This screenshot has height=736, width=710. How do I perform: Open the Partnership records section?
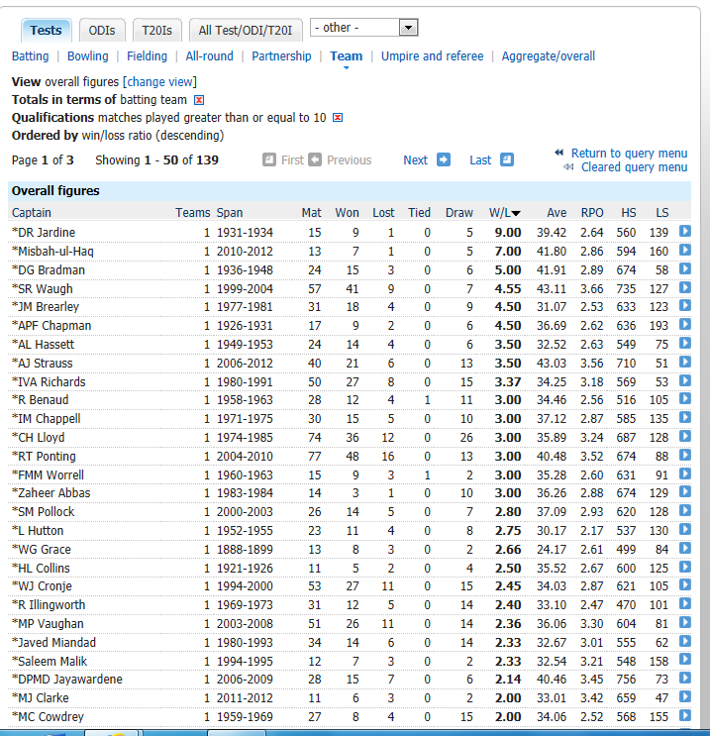coord(281,56)
